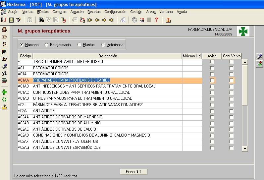Open the Compras menu
Viewport: 264px width, 180px height.
59,12
